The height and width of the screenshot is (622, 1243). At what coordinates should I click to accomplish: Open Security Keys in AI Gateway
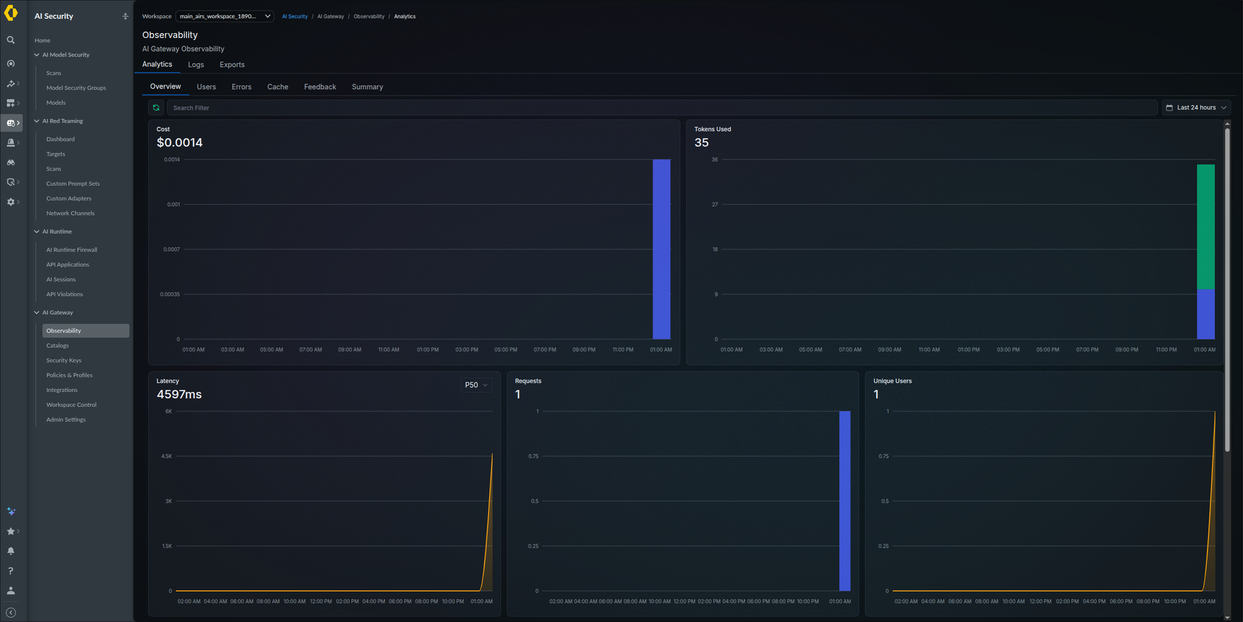(63, 360)
